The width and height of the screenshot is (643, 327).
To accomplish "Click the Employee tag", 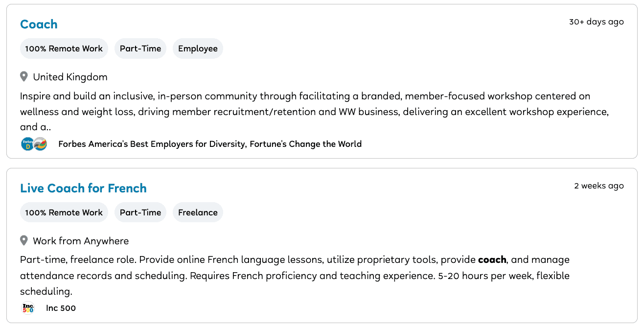I will pos(198,48).
